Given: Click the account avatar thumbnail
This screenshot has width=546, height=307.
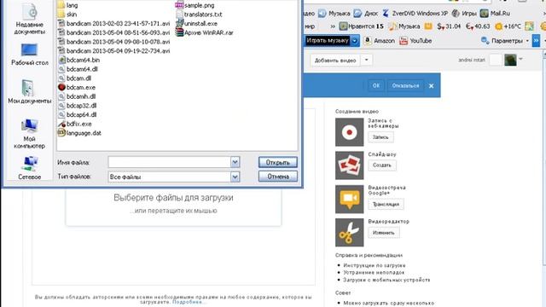Looking at the screenshot, I should coord(510,60).
